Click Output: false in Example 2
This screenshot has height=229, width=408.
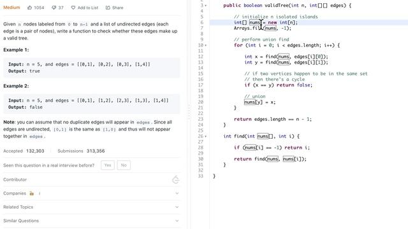tap(25, 107)
